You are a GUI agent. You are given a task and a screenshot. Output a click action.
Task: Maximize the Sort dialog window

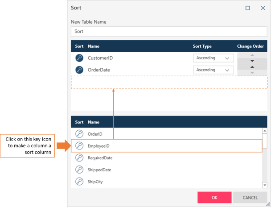click(248, 8)
